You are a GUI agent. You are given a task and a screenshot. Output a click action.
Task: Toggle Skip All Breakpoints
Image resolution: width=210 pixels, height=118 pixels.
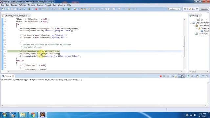(25, 9)
